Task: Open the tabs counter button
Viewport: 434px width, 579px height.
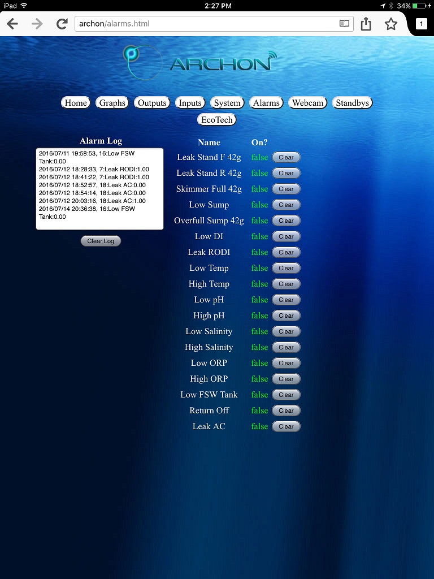Action: click(421, 24)
